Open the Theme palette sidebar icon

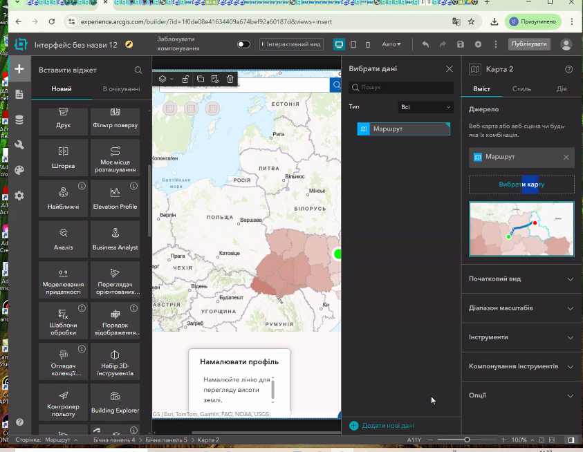pyautogui.click(x=19, y=170)
